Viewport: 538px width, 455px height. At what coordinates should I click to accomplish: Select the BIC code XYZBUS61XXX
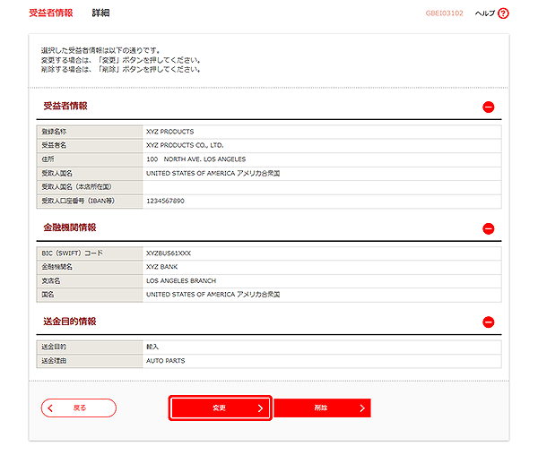169,253
